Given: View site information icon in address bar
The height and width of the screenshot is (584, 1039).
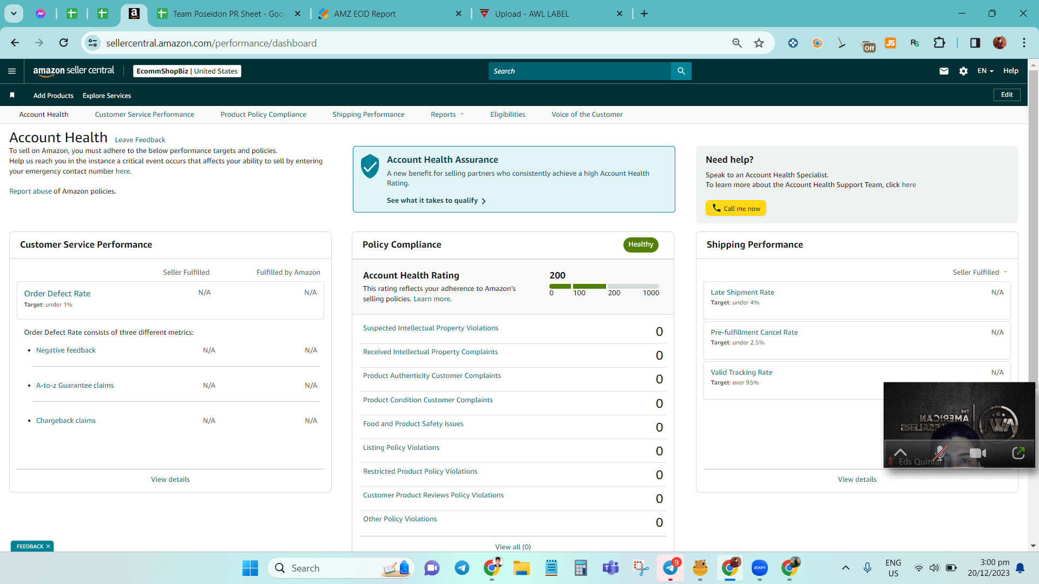Looking at the screenshot, I should [x=93, y=43].
